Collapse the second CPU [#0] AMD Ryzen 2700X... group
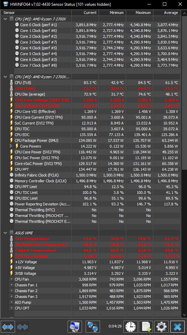 coord(5,77)
